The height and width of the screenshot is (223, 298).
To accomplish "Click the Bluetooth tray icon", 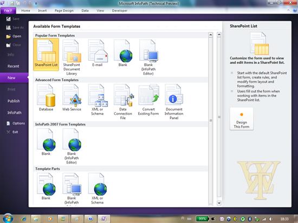I will coord(250,219).
